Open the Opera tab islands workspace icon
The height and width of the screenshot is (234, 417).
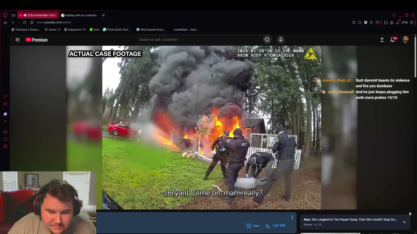13,15
